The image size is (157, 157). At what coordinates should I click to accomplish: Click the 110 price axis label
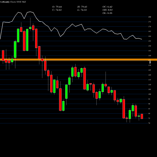click(150, 84)
